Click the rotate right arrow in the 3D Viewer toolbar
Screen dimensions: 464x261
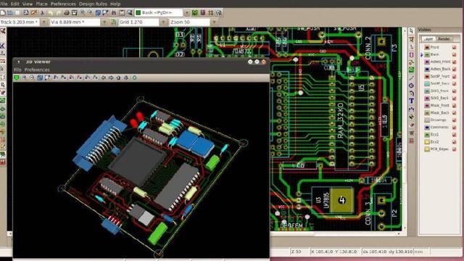coord(111,78)
